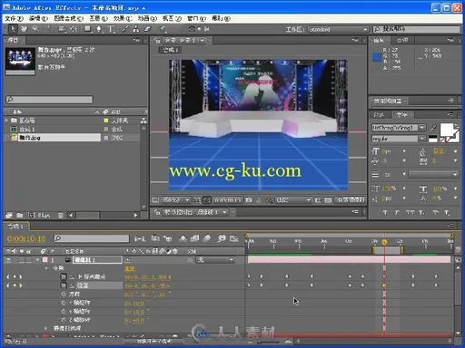
Task: Toggle stopwatch for the X rotation property
Action: [x=64, y=302]
